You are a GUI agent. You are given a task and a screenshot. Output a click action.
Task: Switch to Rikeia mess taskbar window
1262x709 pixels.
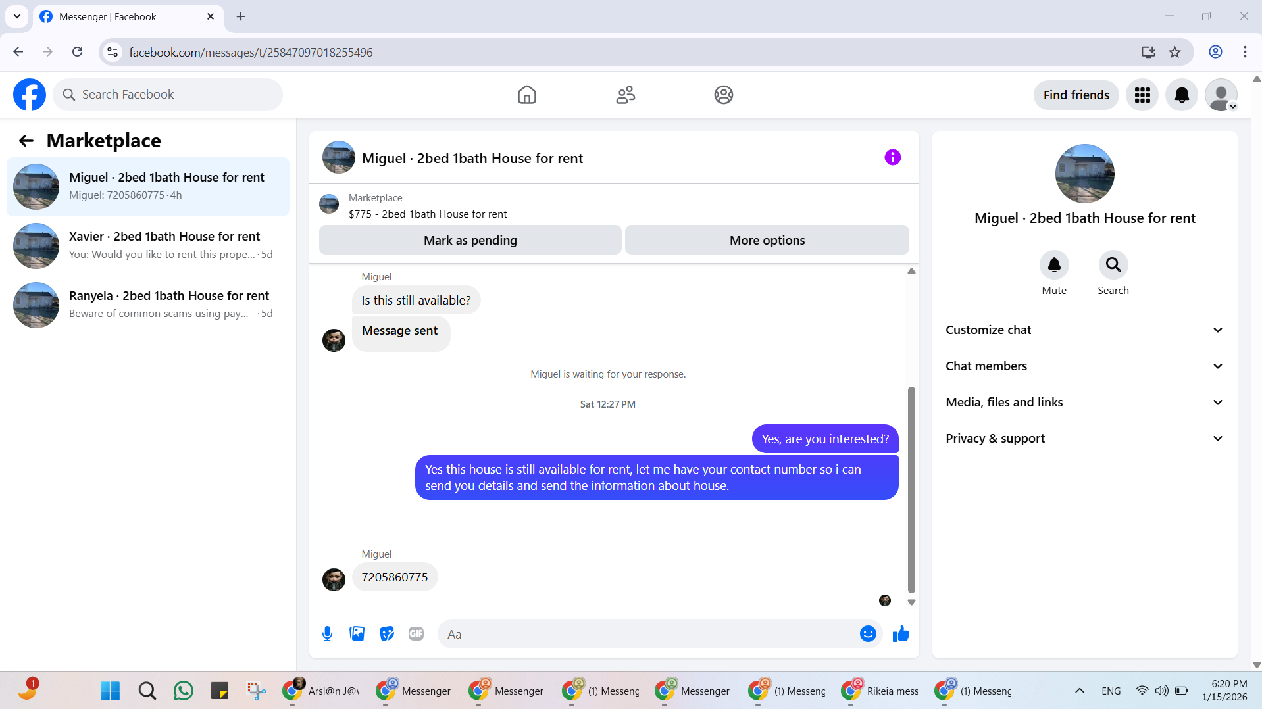click(881, 691)
